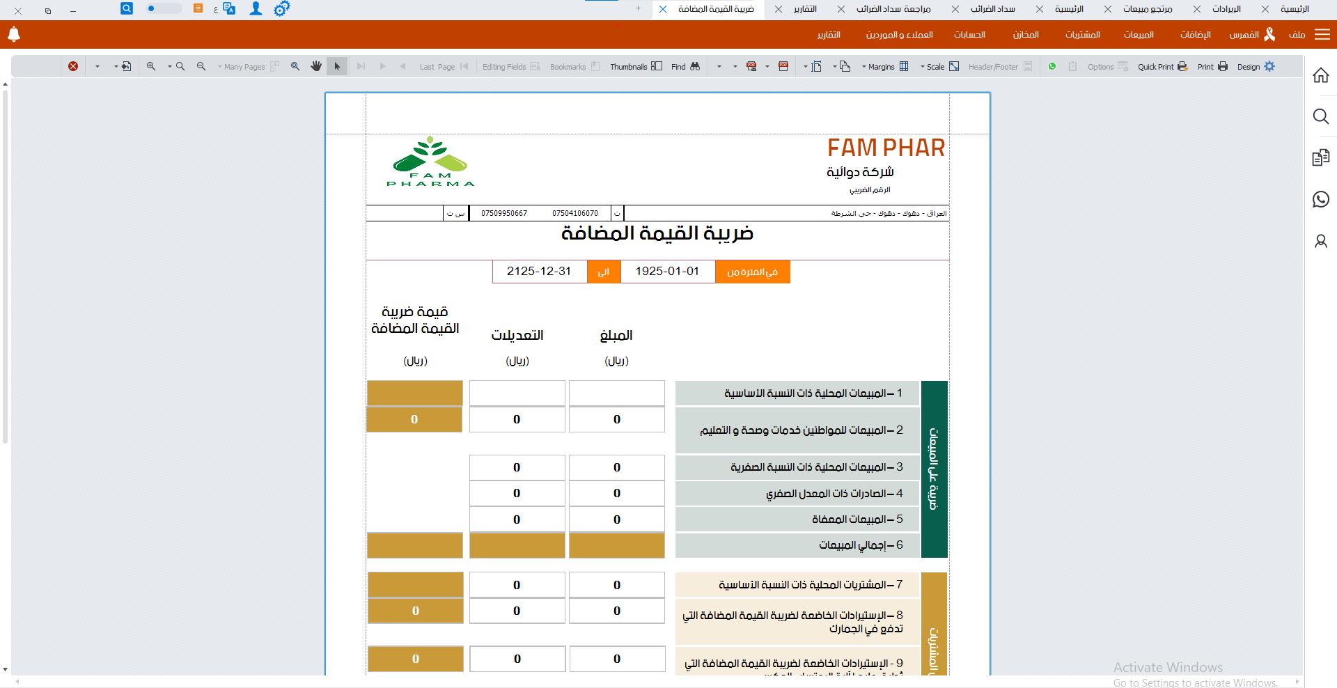
Task: Toggle the switch in the title bar
Action: click(x=163, y=8)
